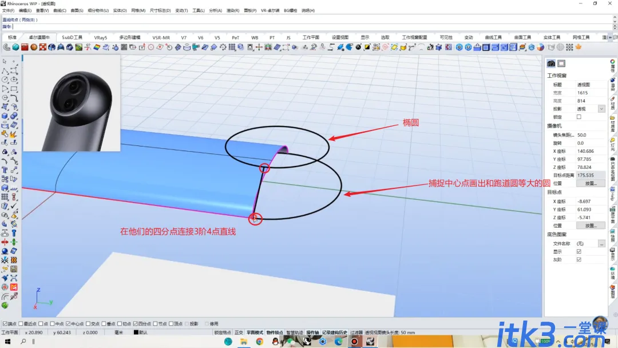
Task: Open the 投影 projection dropdown
Action: click(601, 109)
